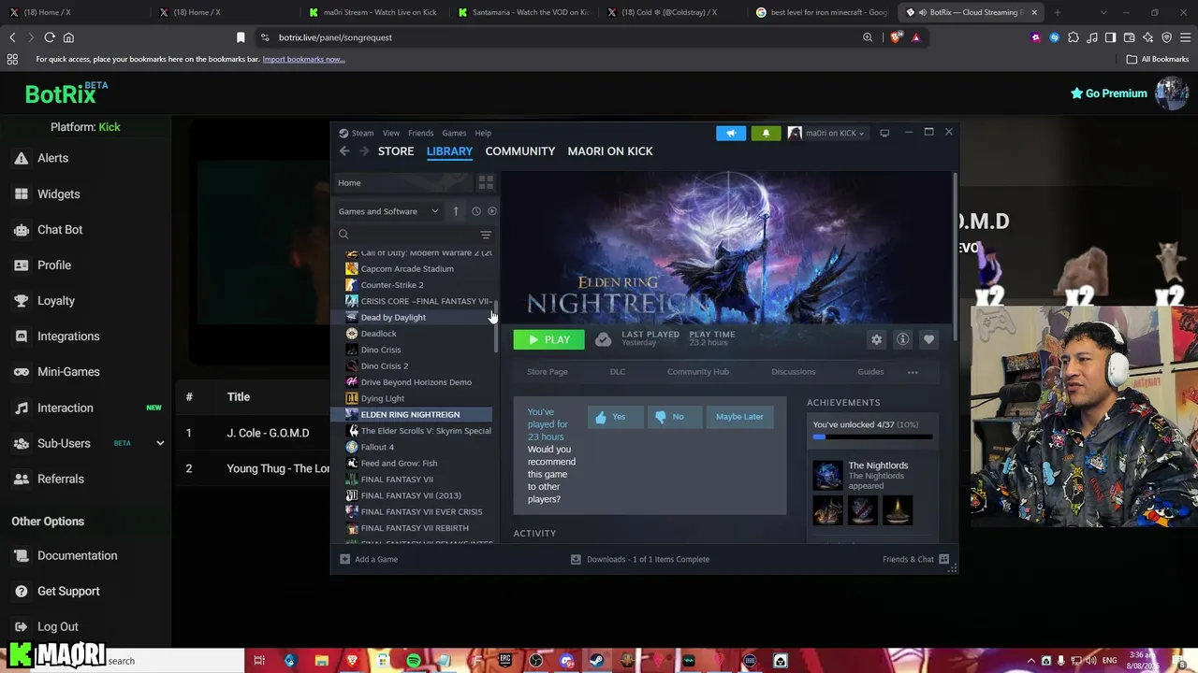Check cloud save status icon beside Play
This screenshot has height=673, width=1198.
[604, 339]
